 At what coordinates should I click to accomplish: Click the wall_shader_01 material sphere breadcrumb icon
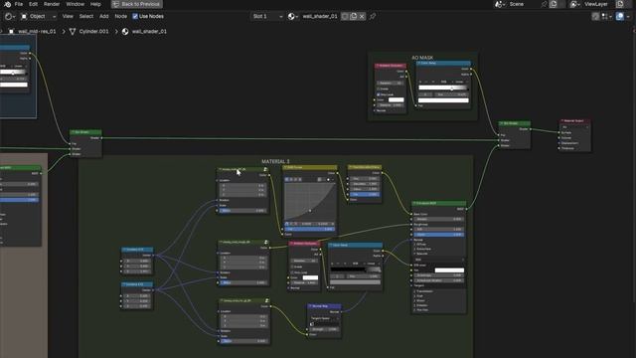125,31
